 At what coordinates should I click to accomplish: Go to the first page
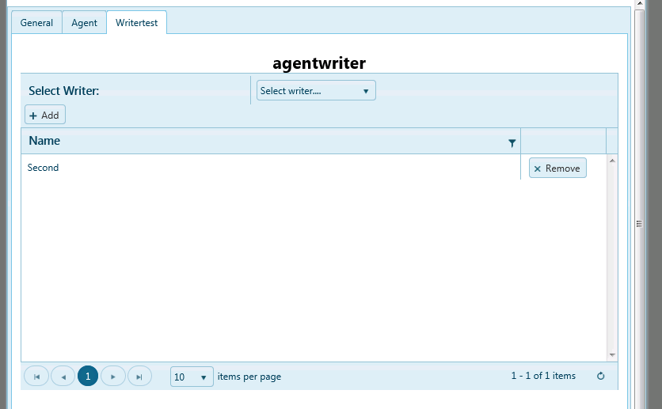click(36, 377)
